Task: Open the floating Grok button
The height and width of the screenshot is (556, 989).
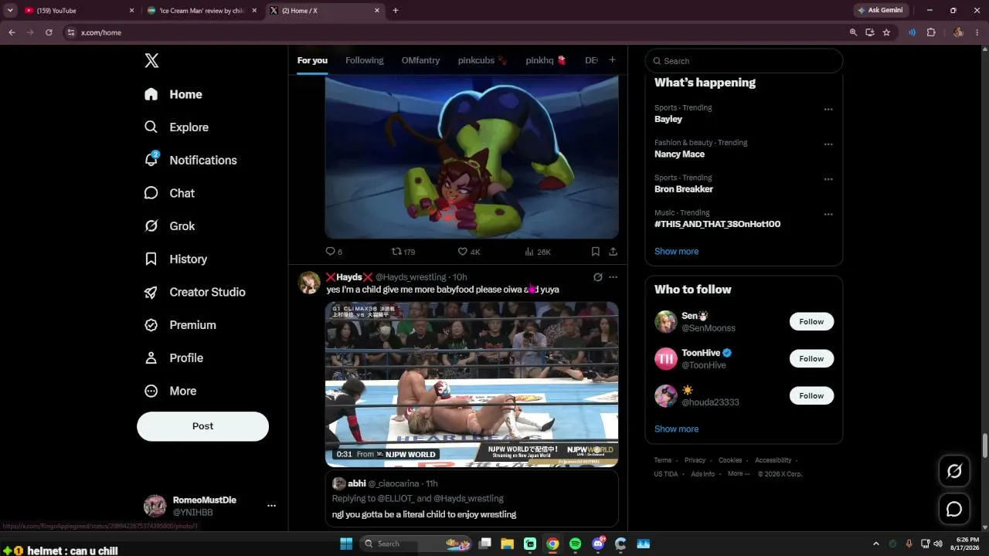Action: coord(954,471)
